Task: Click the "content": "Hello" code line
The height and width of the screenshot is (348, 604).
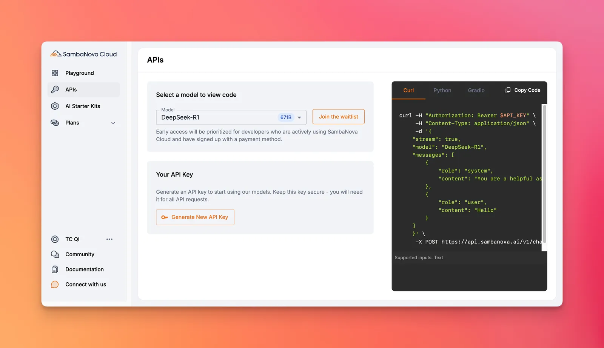Action: click(x=467, y=210)
